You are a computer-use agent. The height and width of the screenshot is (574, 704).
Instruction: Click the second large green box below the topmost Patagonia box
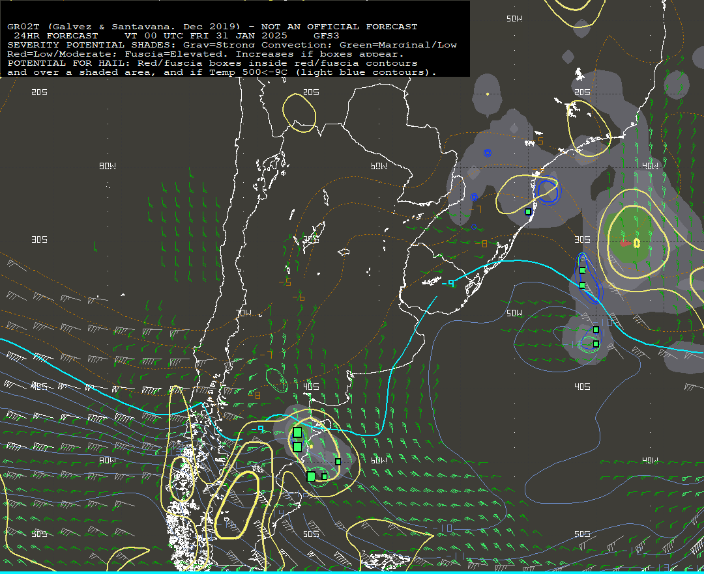pyautogui.click(x=297, y=446)
